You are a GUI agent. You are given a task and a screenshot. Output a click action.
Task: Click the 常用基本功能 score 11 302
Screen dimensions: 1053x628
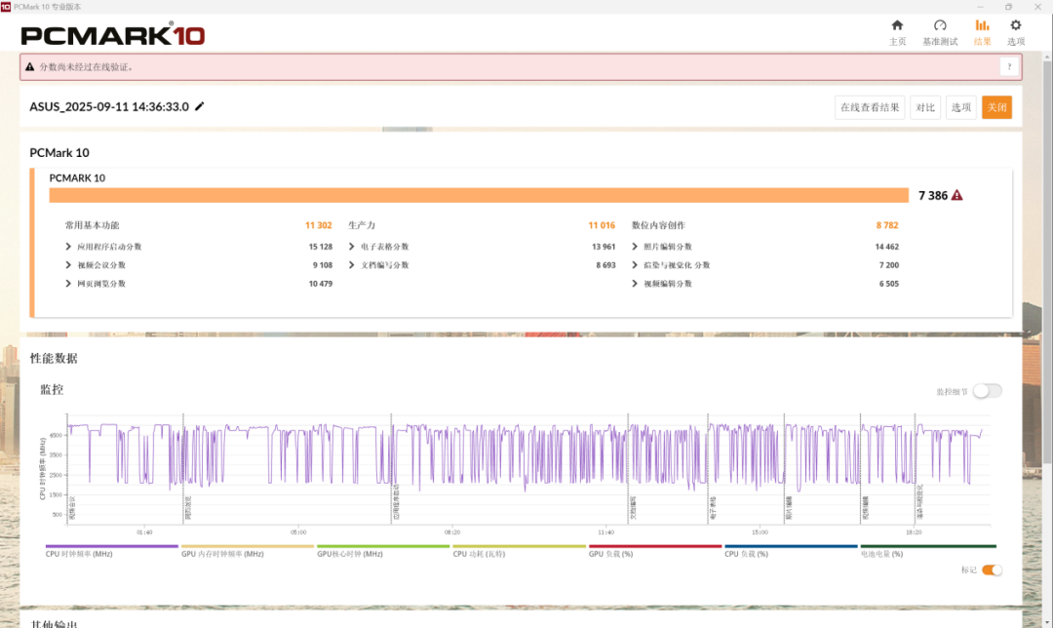pyautogui.click(x=318, y=225)
